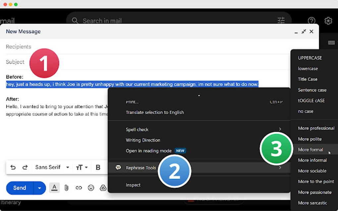The height and width of the screenshot is (211, 338).
Task: Open Send button scheduling dropdown arrow
Action: tap(39, 188)
